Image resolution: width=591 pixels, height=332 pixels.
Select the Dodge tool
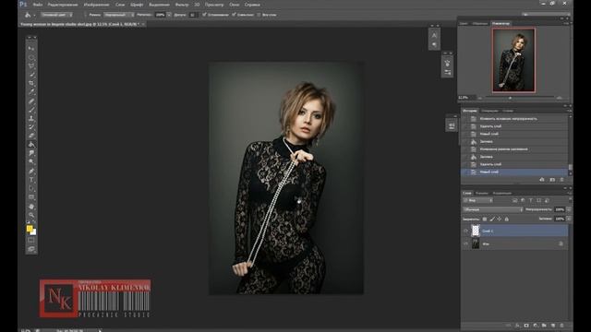[31, 162]
